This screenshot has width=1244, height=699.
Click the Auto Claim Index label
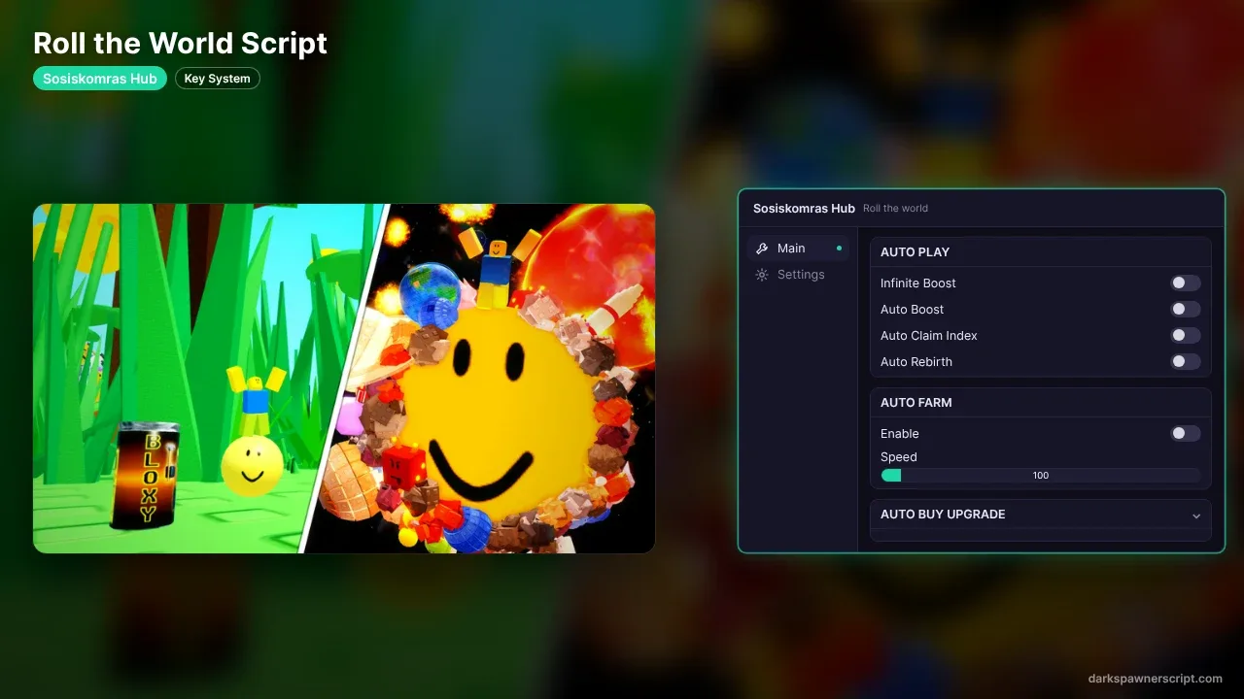tap(929, 336)
